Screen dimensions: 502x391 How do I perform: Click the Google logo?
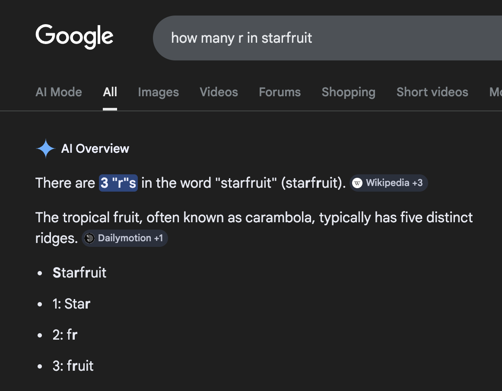tap(74, 36)
